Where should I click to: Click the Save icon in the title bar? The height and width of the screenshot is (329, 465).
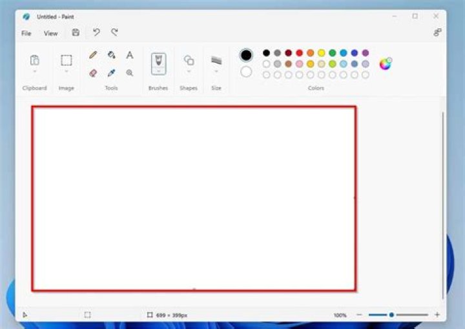click(76, 33)
